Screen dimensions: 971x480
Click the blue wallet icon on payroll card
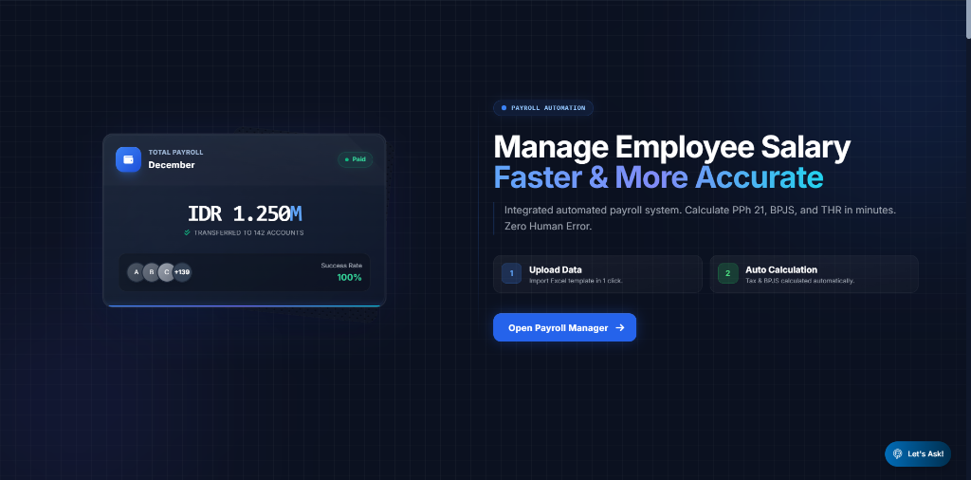click(128, 159)
